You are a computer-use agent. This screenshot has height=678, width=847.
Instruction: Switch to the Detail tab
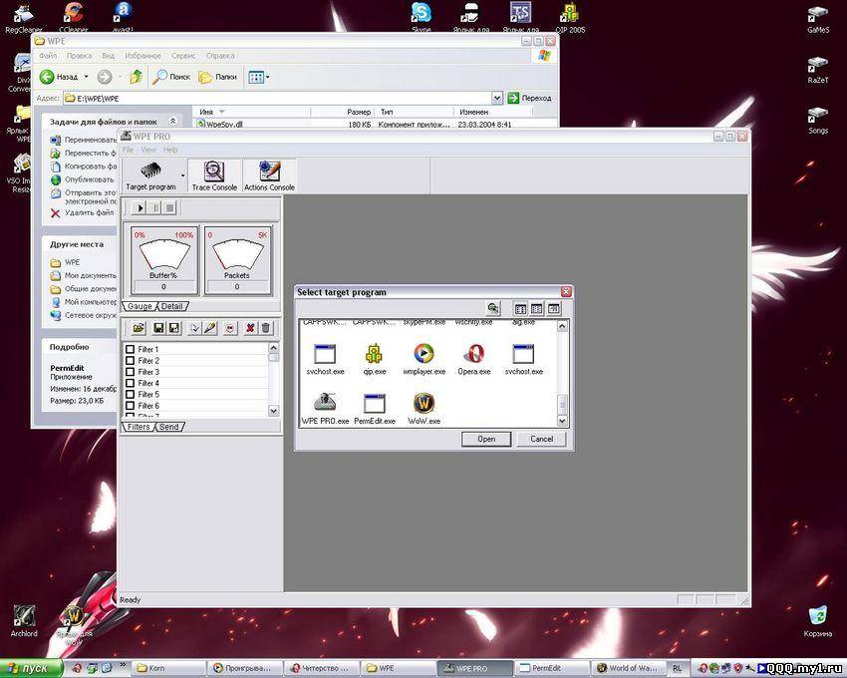[x=171, y=306]
